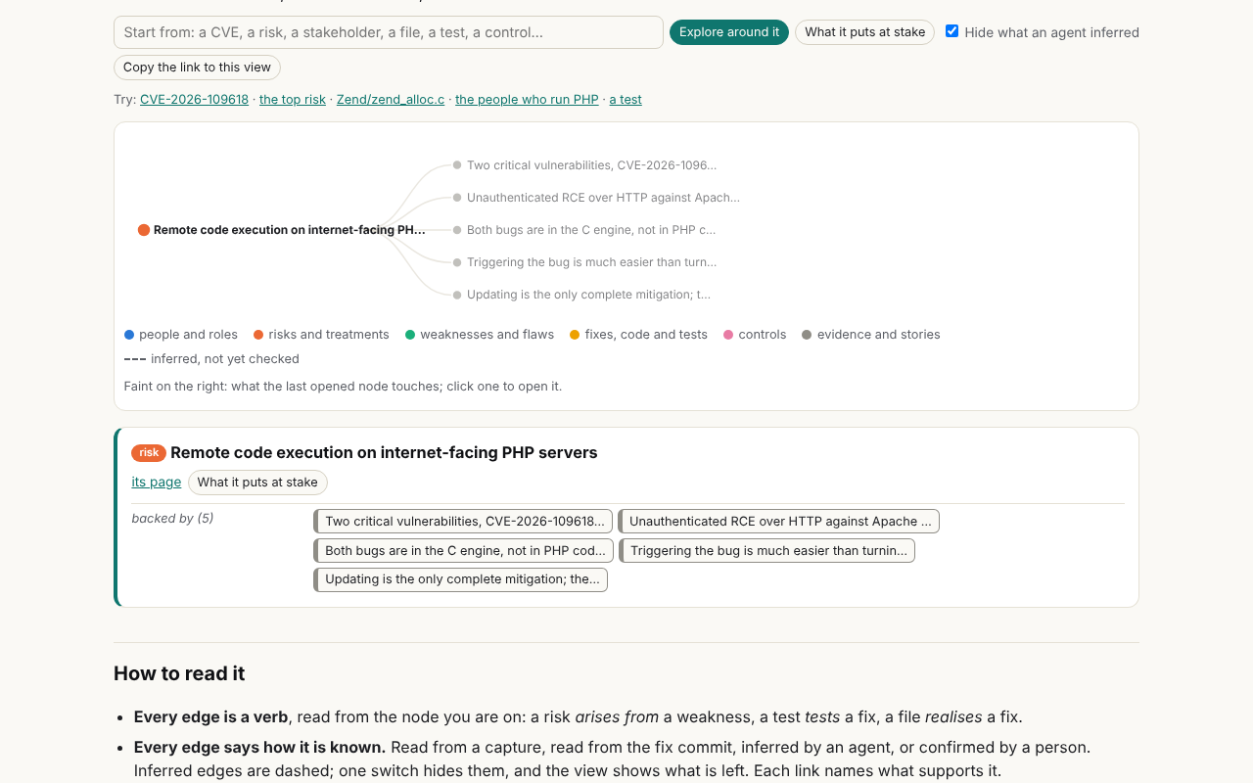The image size is (1253, 783).
Task: Click the "fixes, code and tests" legend entry
Action: point(638,335)
